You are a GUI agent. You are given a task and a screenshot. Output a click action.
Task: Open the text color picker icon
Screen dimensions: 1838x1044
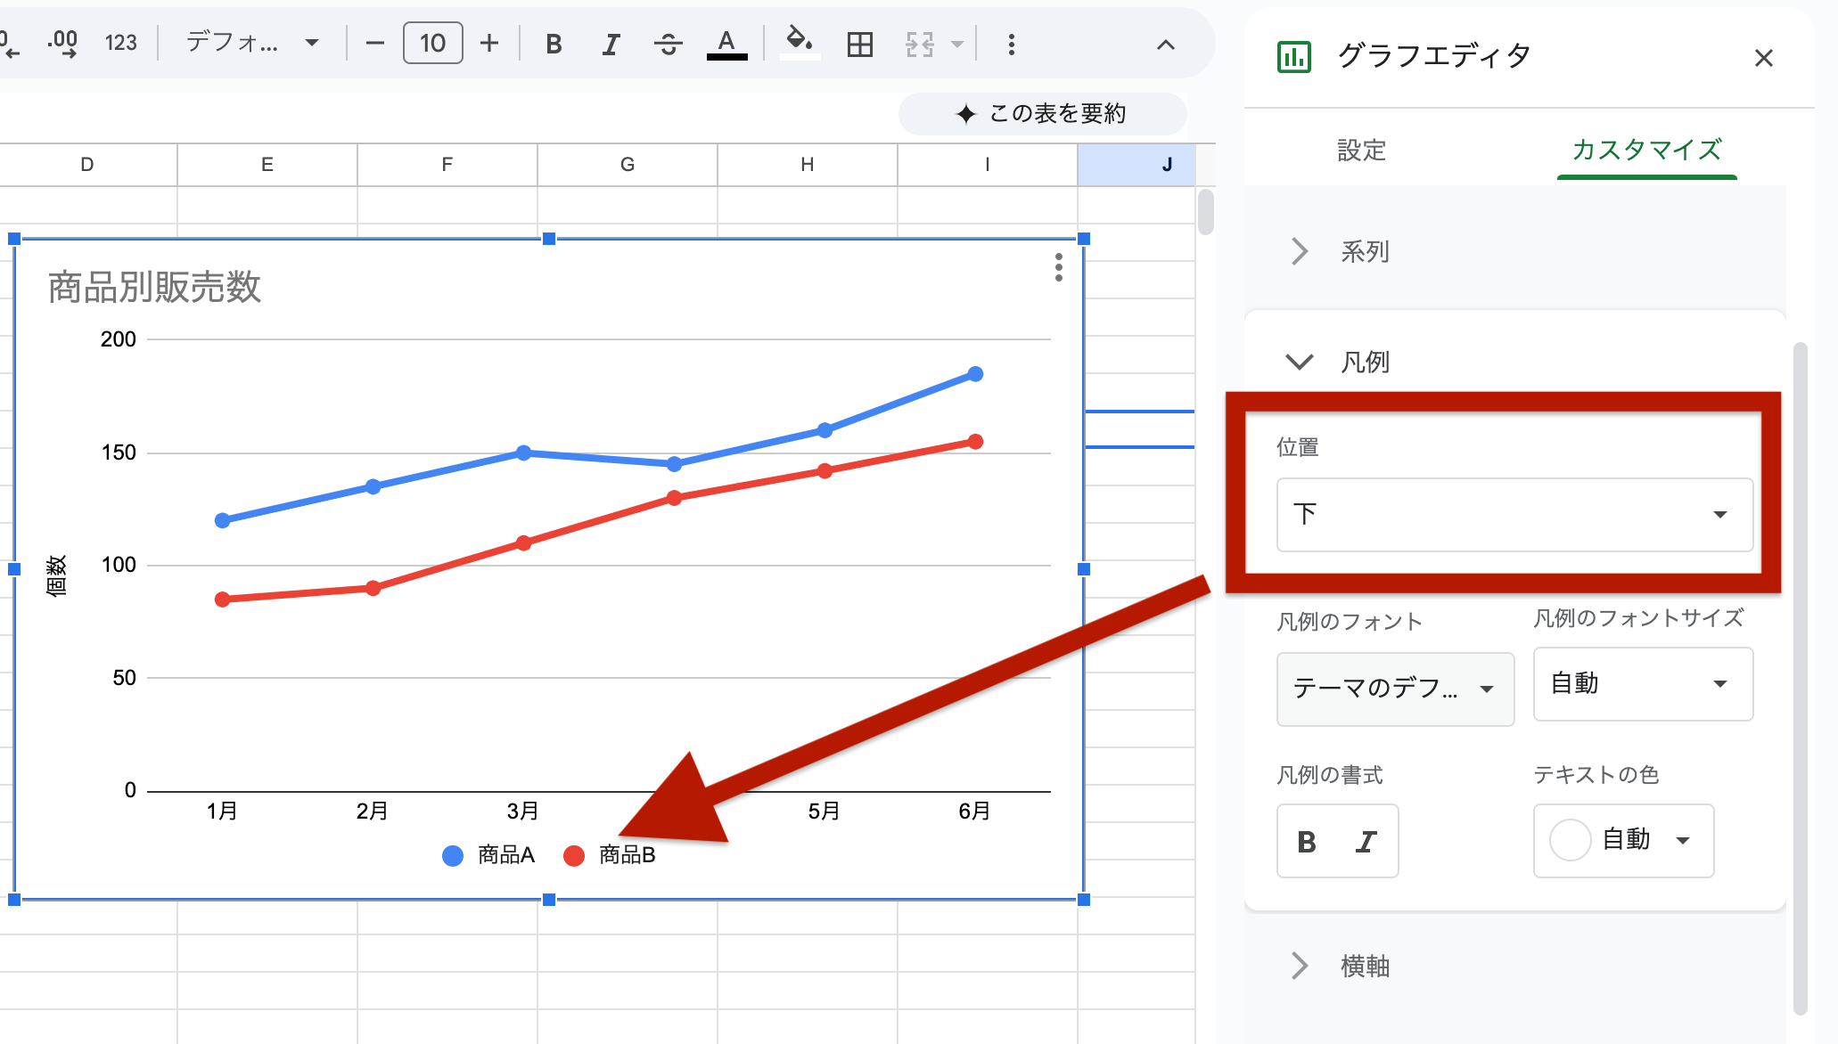tap(726, 44)
